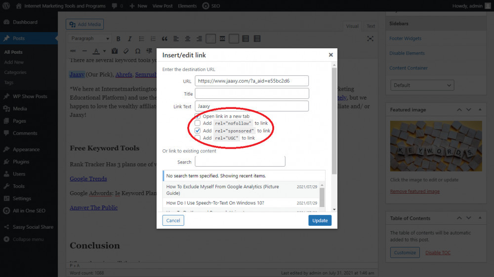494x277 pixels.
Task: Insert a bulleted list
Action: tap(141, 38)
